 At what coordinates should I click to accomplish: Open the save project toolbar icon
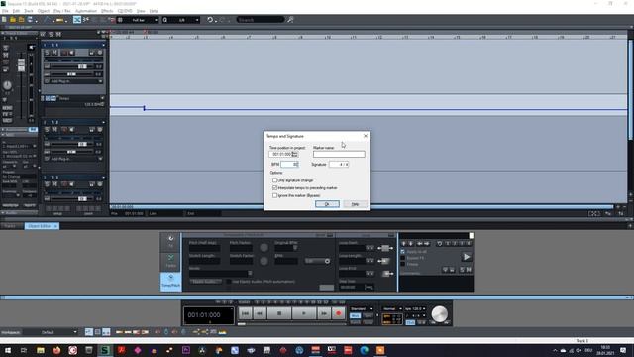[30, 20]
